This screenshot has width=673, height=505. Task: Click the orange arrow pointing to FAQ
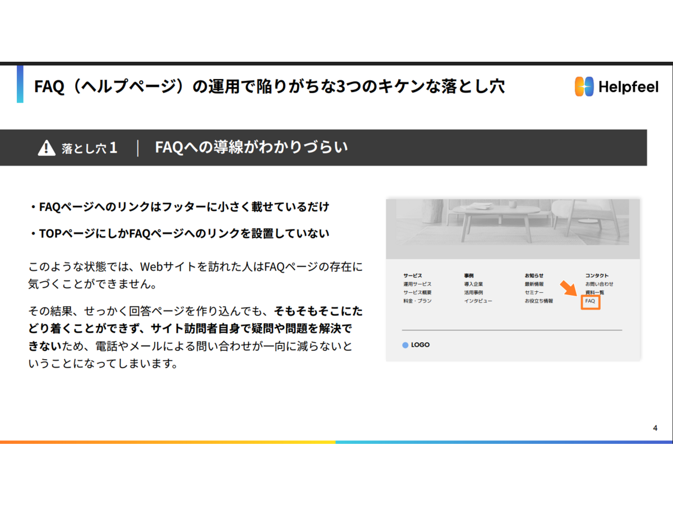568,288
